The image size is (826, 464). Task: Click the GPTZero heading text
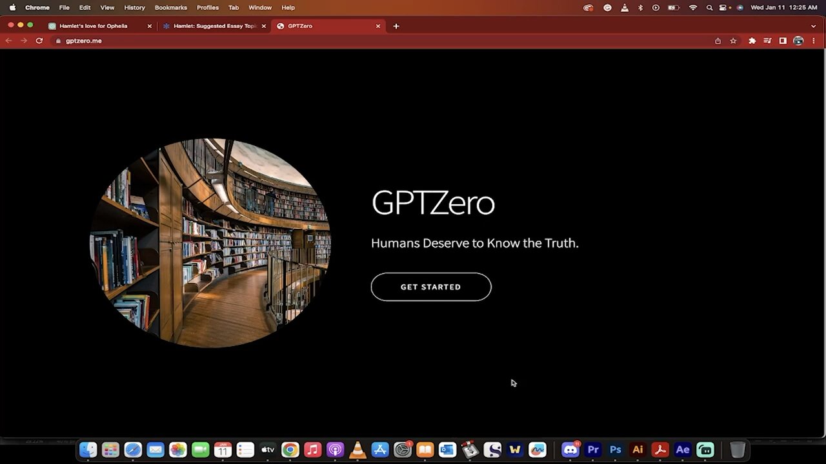(x=433, y=203)
